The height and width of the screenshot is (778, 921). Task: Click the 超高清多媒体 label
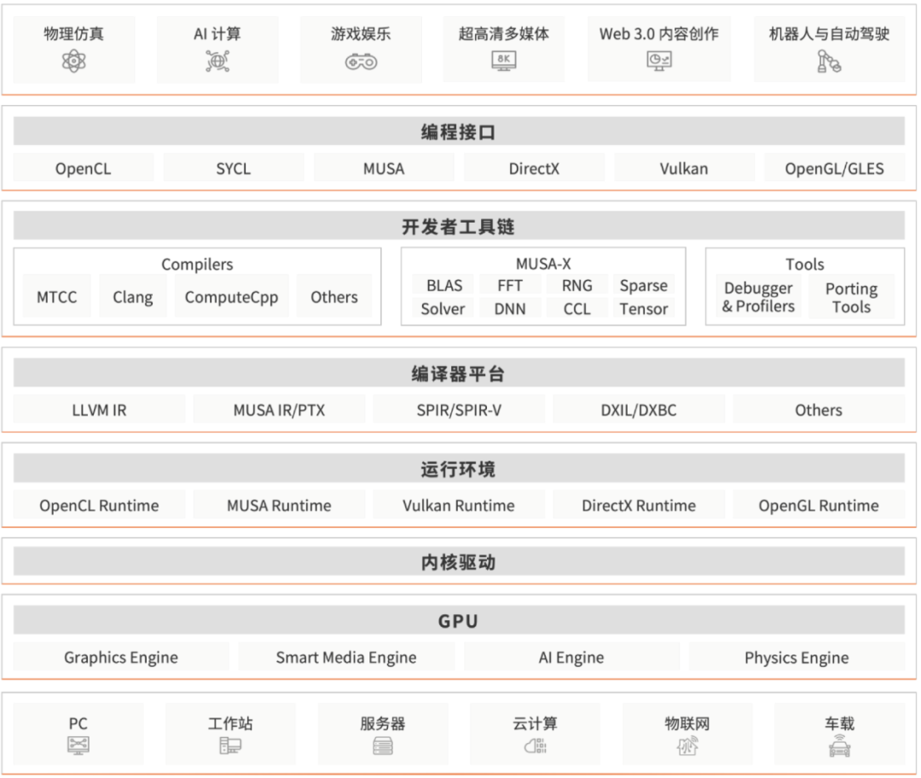point(504,33)
